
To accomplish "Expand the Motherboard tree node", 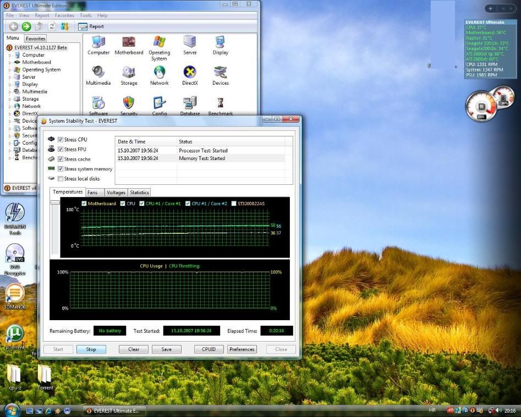I will tap(10, 63).
